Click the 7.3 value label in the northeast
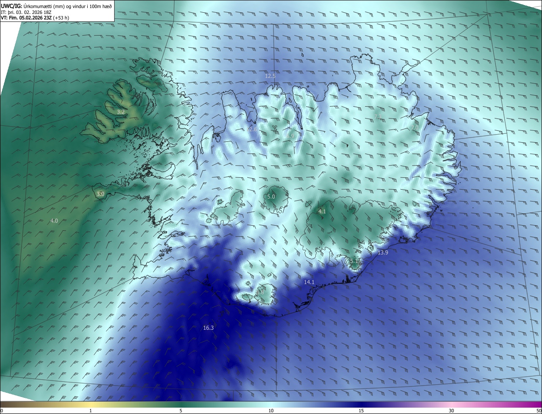 [x=378, y=117]
